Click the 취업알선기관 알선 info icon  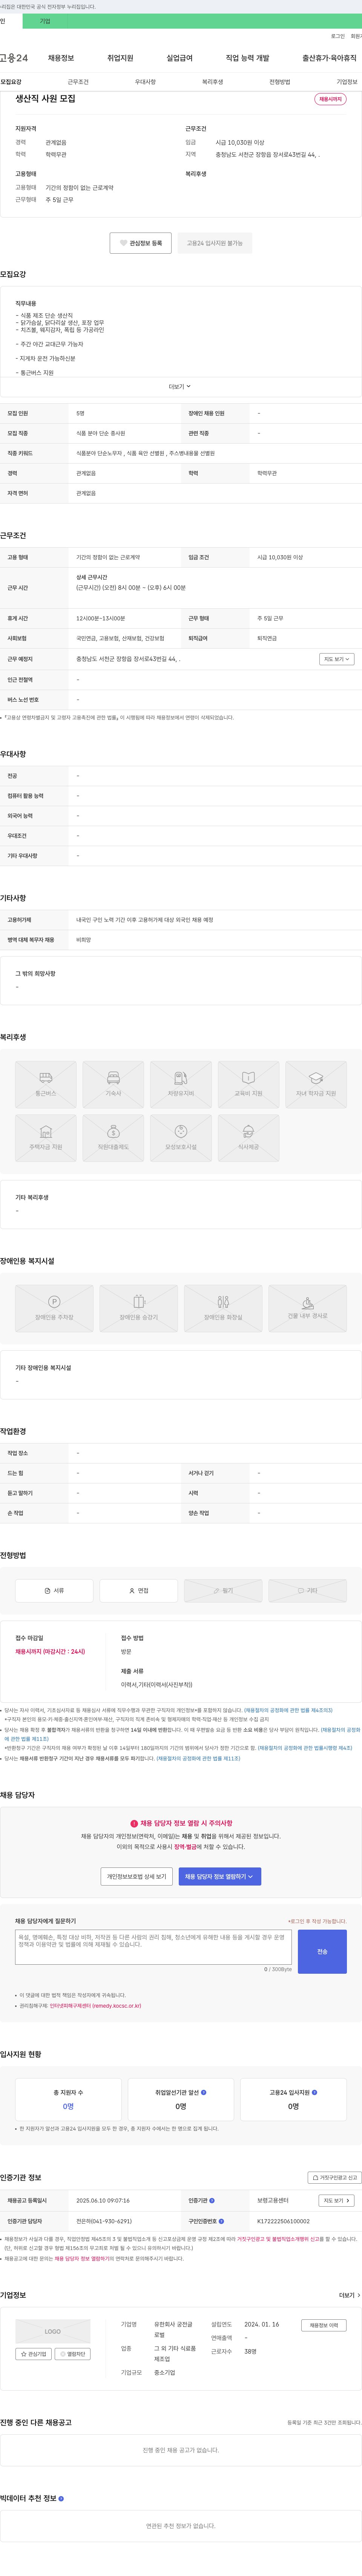pyautogui.click(x=204, y=2092)
